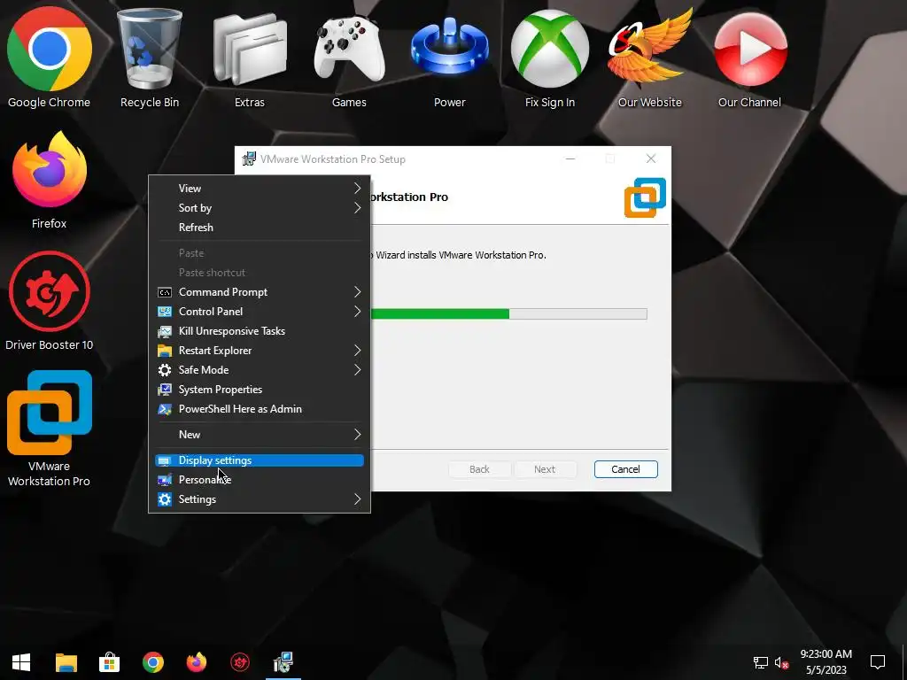907x680 pixels.
Task: Expand the Control Panel submenu
Action: (260, 312)
